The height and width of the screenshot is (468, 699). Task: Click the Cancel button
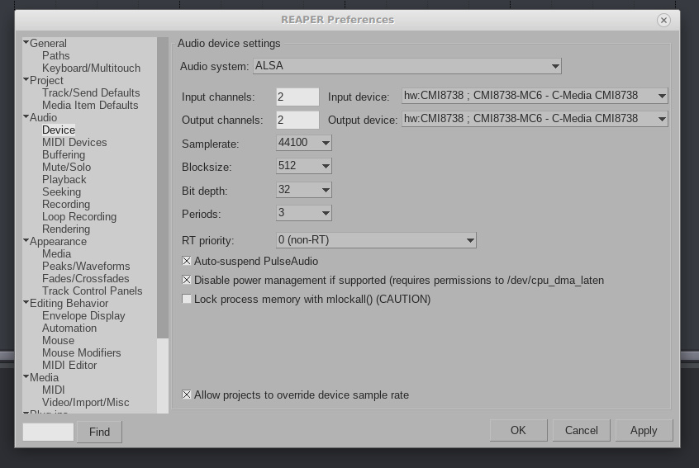(582, 430)
